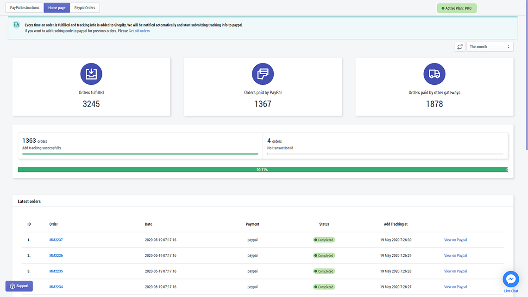Open order MM2236 link
This screenshot has width=528, height=297.
(56, 256)
